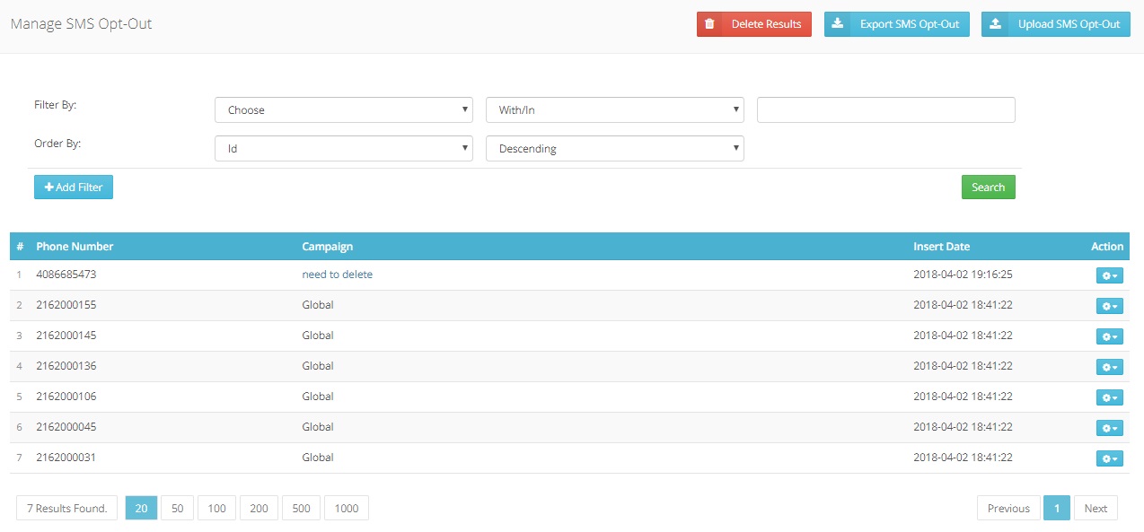Set page size to 50 results
1144x532 pixels.
pyautogui.click(x=177, y=509)
